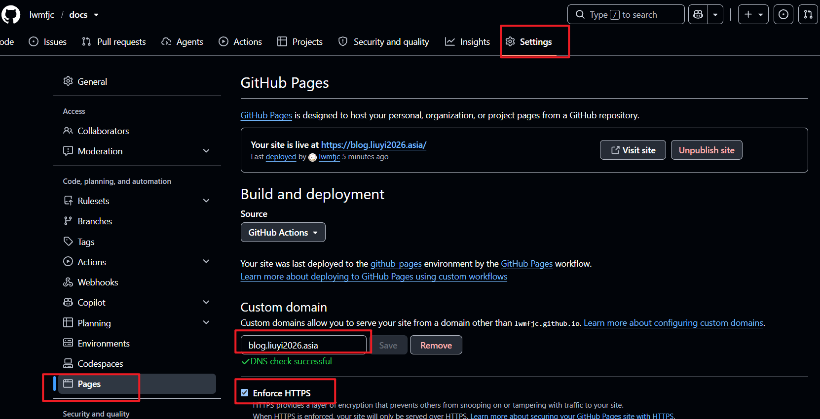
Task: Click lwmfjc avatar next to deployed
Action: [312, 157]
